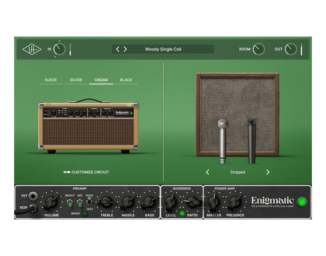Click the input level meter bar

(70, 49)
